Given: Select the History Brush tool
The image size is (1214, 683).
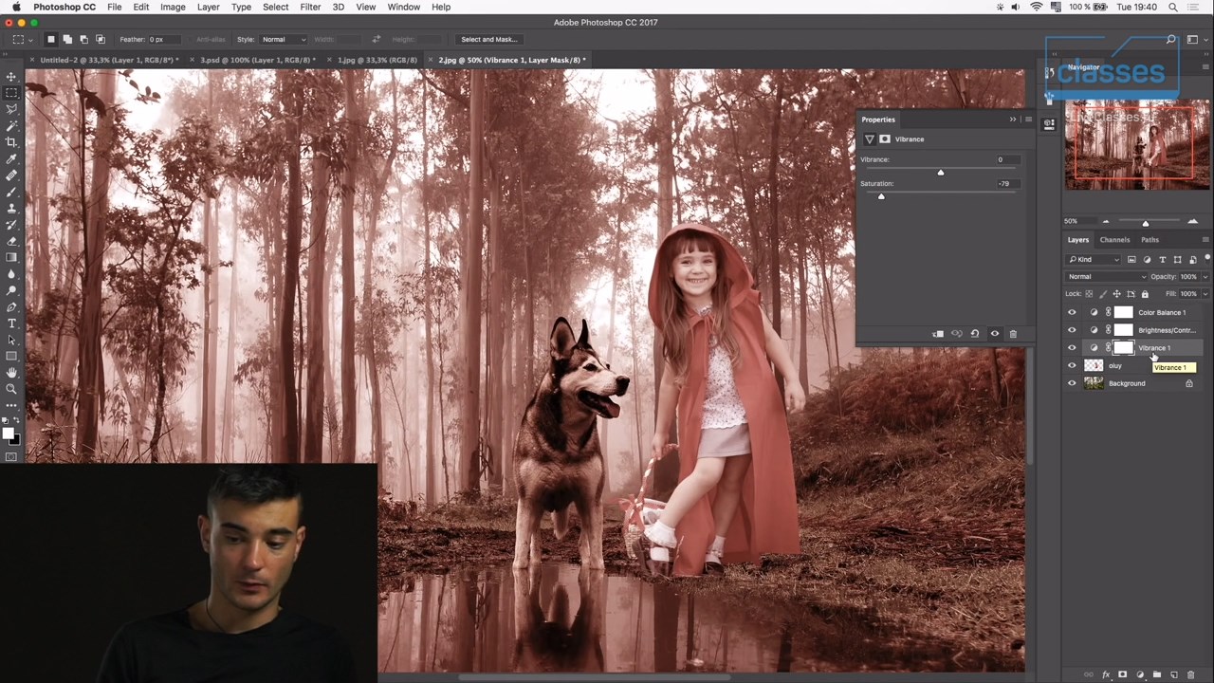Looking at the screenshot, I should (x=11, y=225).
